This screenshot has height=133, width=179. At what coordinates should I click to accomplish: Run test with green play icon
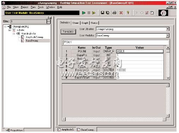(x=84, y=13)
